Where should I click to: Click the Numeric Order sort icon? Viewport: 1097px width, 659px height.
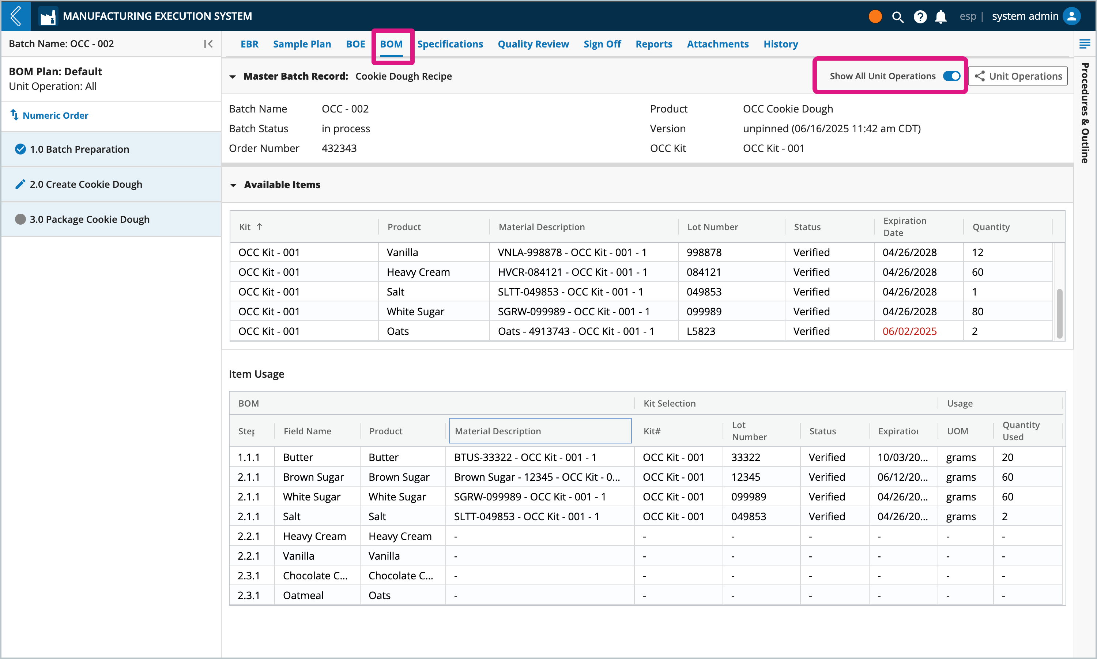[x=14, y=115]
